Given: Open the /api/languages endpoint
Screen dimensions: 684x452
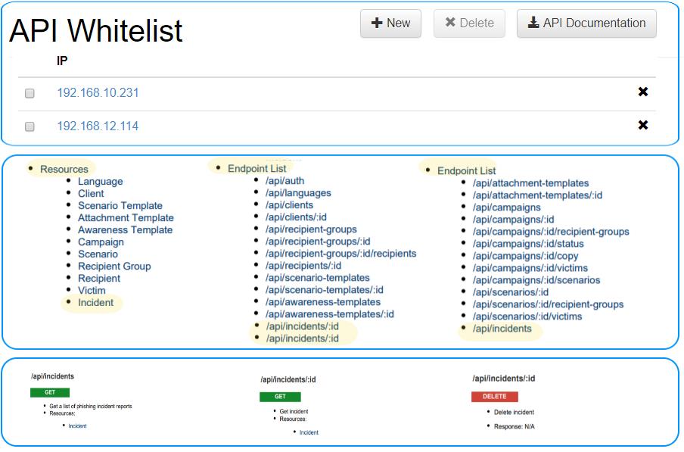Looking at the screenshot, I should (298, 193).
